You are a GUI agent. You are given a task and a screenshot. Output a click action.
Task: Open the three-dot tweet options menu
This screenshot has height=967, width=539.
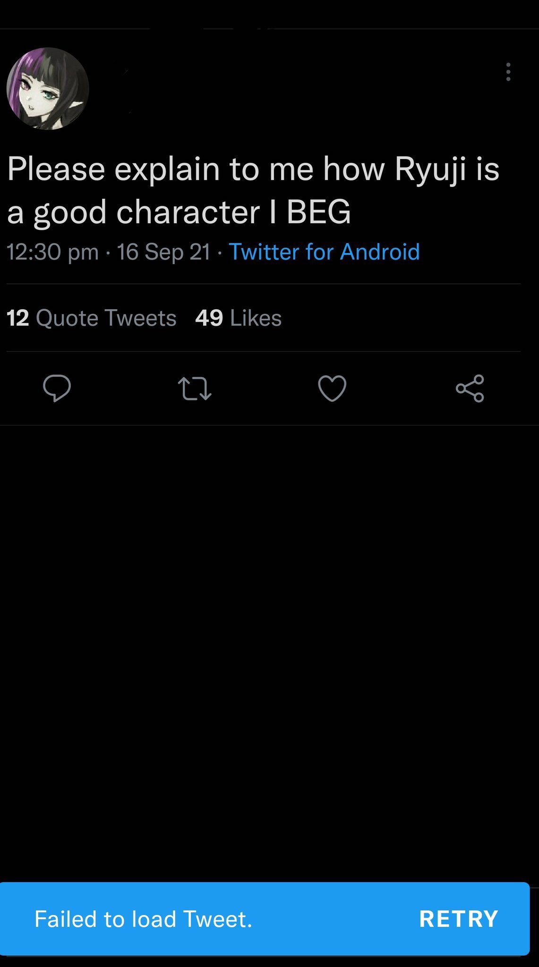point(508,72)
